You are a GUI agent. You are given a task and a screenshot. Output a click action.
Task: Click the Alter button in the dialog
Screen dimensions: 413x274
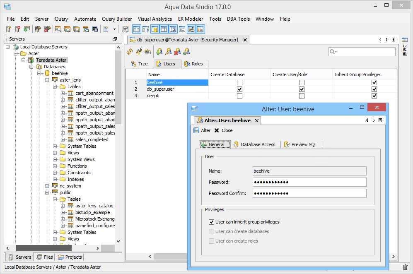click(x=202, y=130)
